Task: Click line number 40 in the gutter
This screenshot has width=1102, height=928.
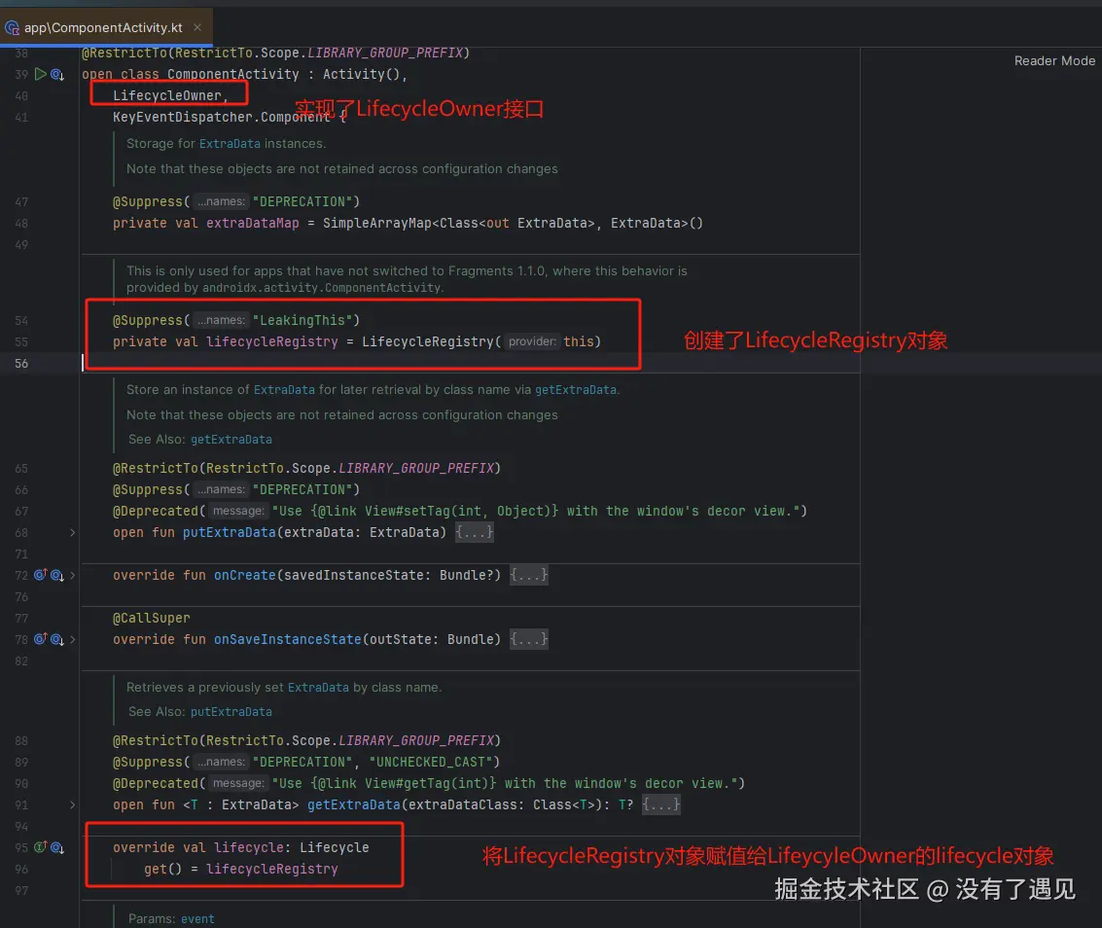Action: coord(21,95)
